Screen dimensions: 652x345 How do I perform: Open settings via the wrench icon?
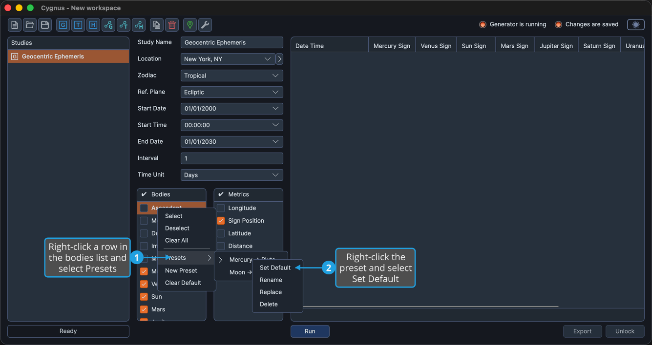pyautogui.click(x=205, y=25)
